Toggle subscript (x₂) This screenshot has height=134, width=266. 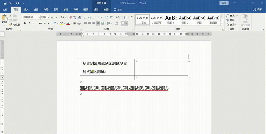[44, 23]
